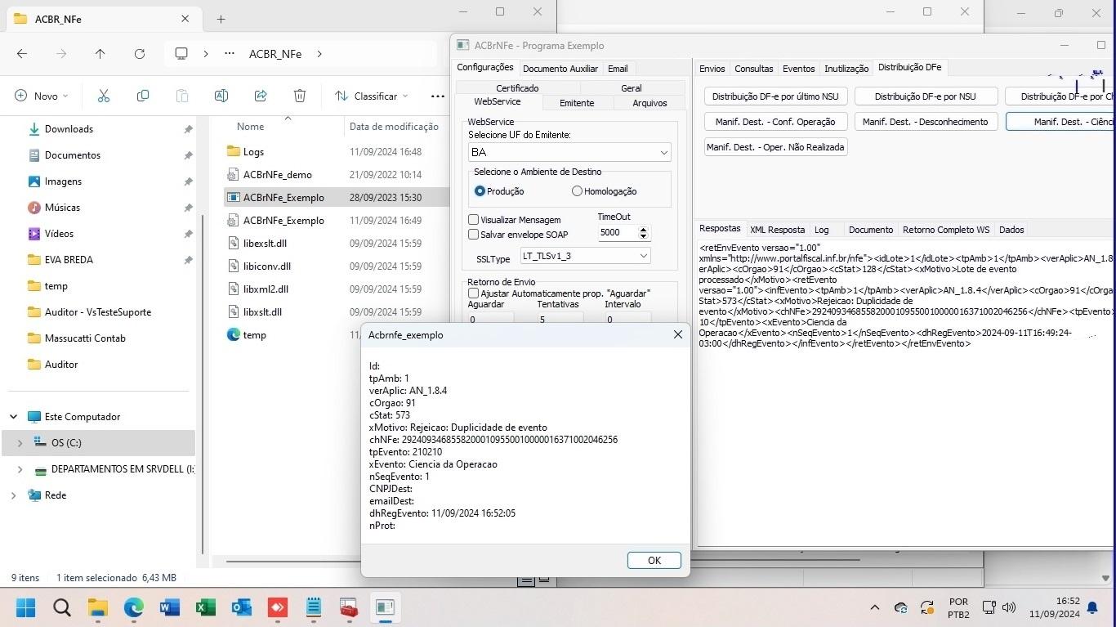Open Word from the taskbar
Viewport: 1116px width, 627px height.
[169, 607]
